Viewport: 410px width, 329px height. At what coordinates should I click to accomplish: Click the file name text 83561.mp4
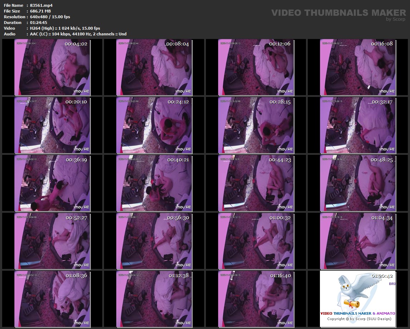tap(41, 5)
